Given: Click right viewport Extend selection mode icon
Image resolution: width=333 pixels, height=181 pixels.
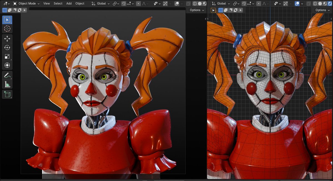Looking at the screenshot, I should (x=226, y=10).
